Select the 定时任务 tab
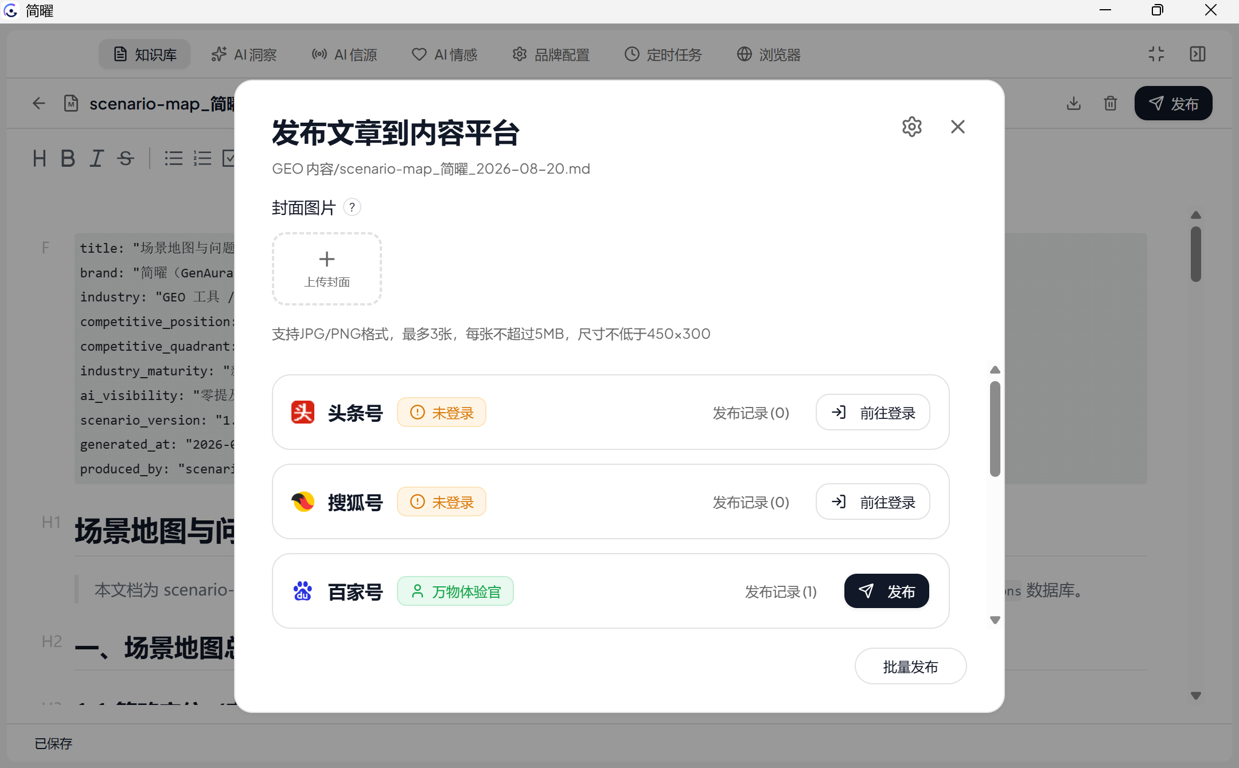Viewport: 1239px width, 768px height. coord(663,54)
